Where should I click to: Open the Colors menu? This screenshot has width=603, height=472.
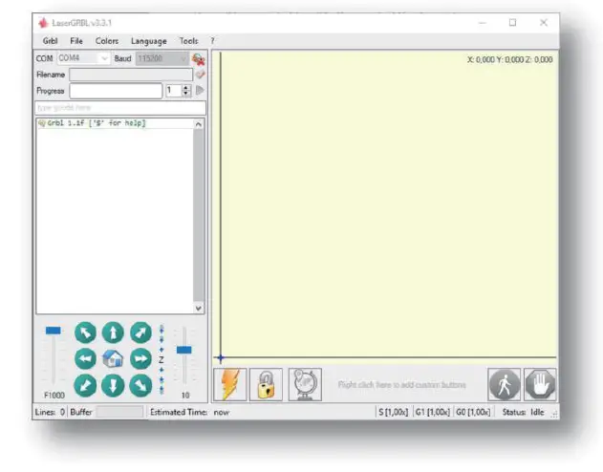click(107, 41)
